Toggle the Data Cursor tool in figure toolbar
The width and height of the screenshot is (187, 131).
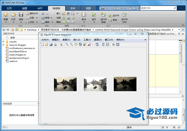pyautogui.click(x=84, y=45)
